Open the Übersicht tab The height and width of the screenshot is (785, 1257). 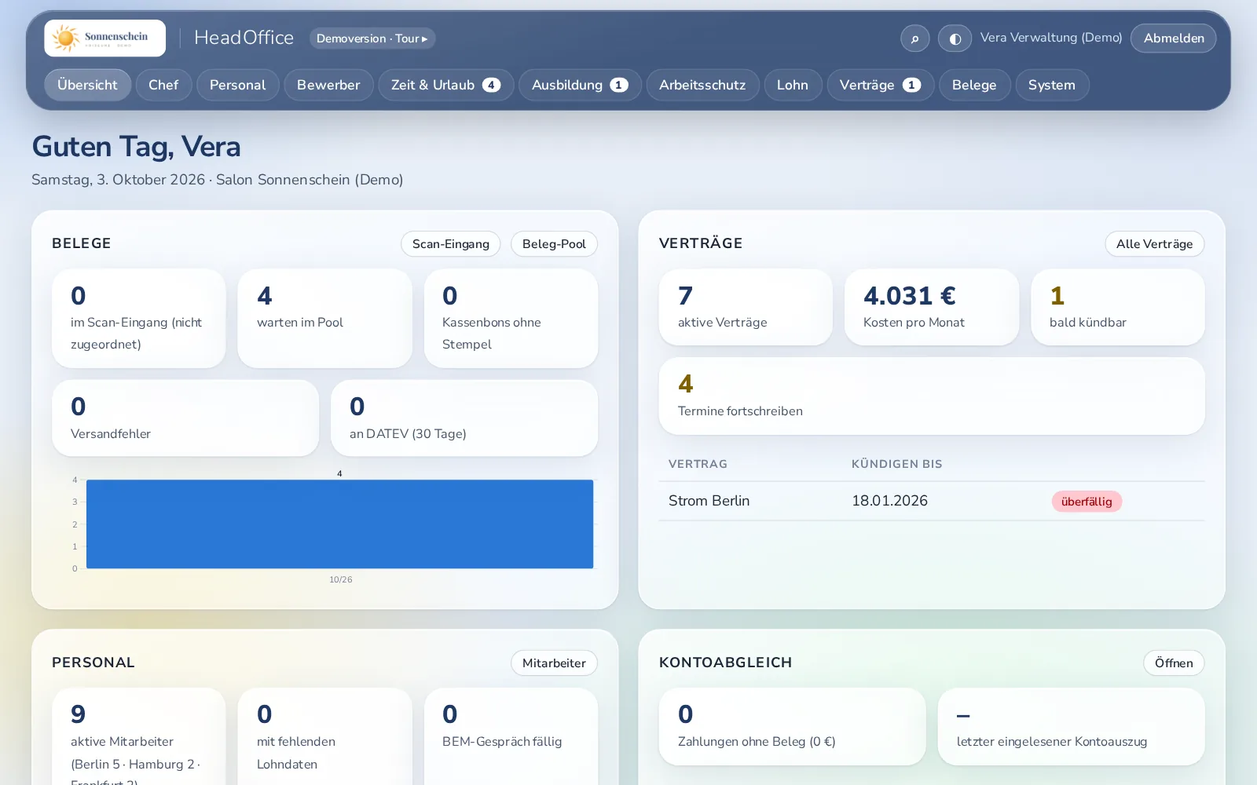point(87,85)
